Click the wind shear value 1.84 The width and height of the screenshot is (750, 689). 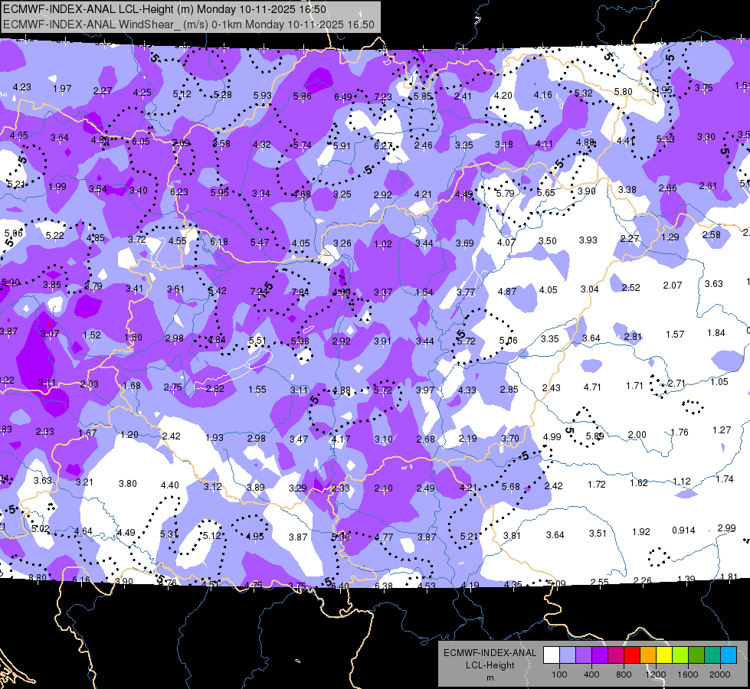point(716,333)
